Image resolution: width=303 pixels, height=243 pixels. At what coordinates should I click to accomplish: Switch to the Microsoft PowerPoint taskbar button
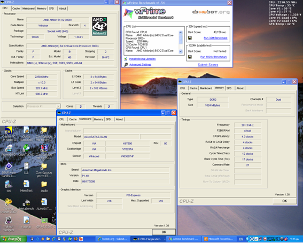click(219, 239)
